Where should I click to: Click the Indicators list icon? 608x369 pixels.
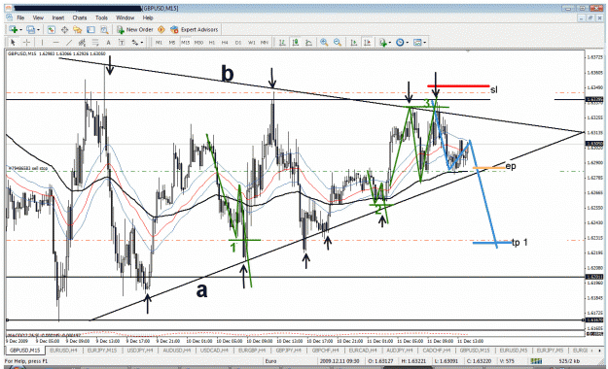pos(382,42)
